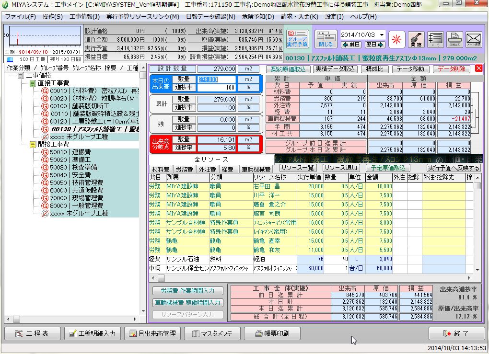This screenshot has width=489, height=354.
Task: Click the リソース追加 button
Action: [x=340, y=168]
